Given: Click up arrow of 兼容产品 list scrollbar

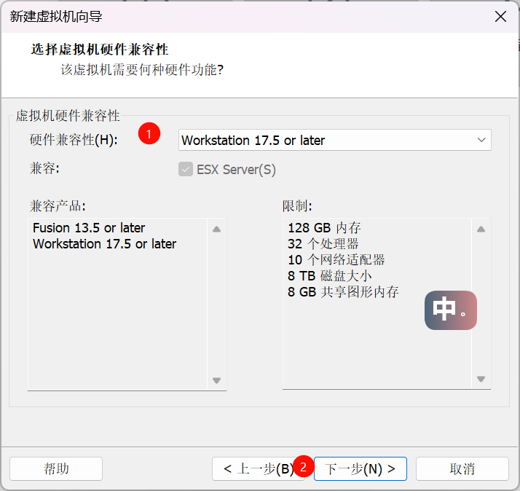Looking at the screenshot, I should (x=216, y=229).
